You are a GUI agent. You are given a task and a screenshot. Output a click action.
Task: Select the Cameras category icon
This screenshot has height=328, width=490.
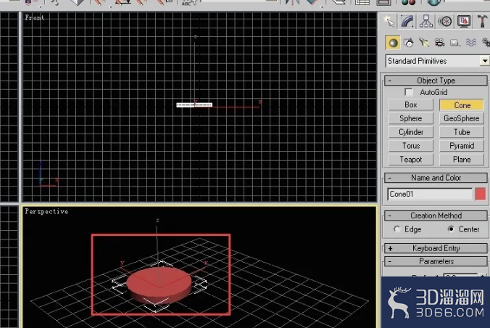[440, 43]
